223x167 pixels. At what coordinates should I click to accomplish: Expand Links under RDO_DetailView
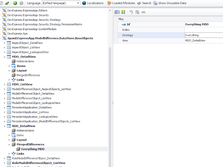tap(9, 154)
